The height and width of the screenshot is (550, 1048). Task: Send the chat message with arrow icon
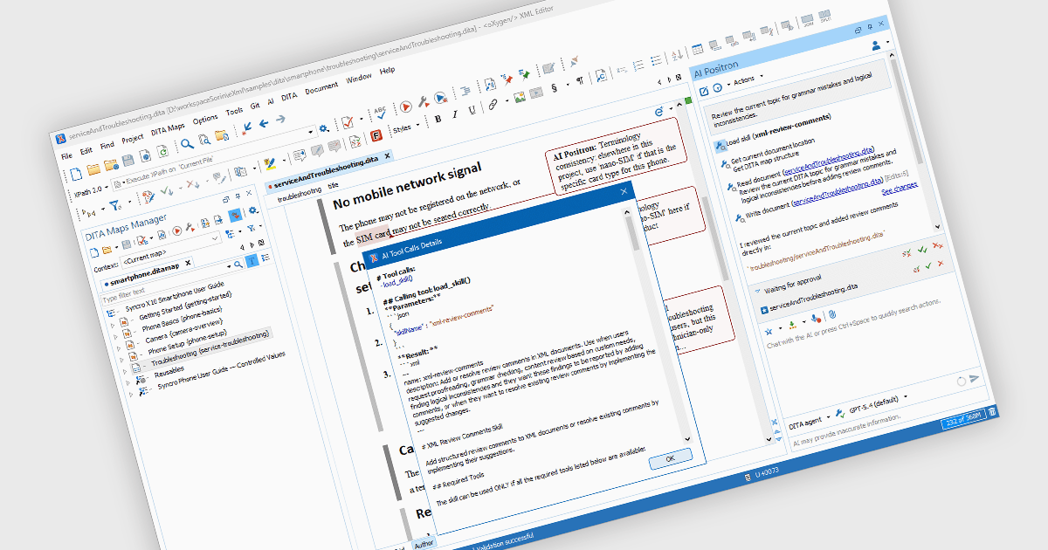(x=974, y=378)
